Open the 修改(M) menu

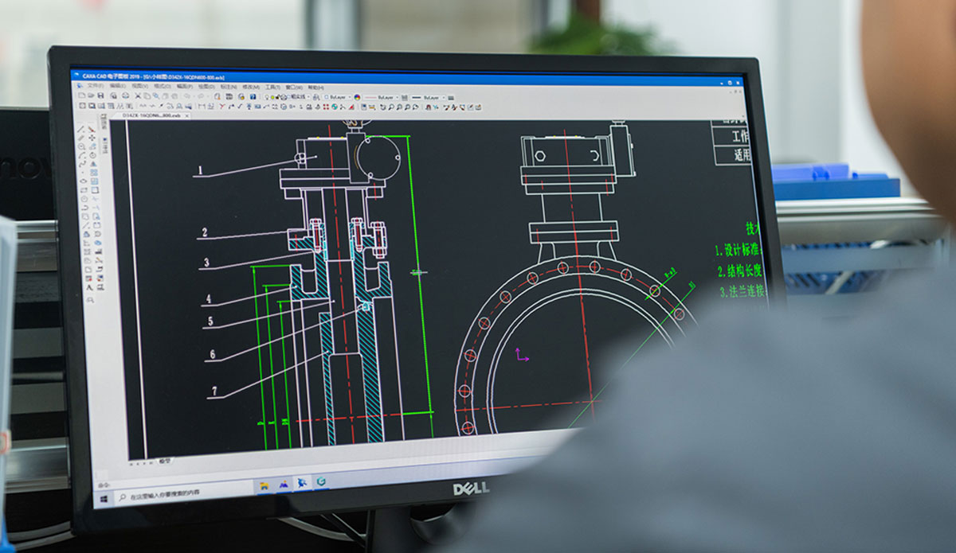pos(251,88)
